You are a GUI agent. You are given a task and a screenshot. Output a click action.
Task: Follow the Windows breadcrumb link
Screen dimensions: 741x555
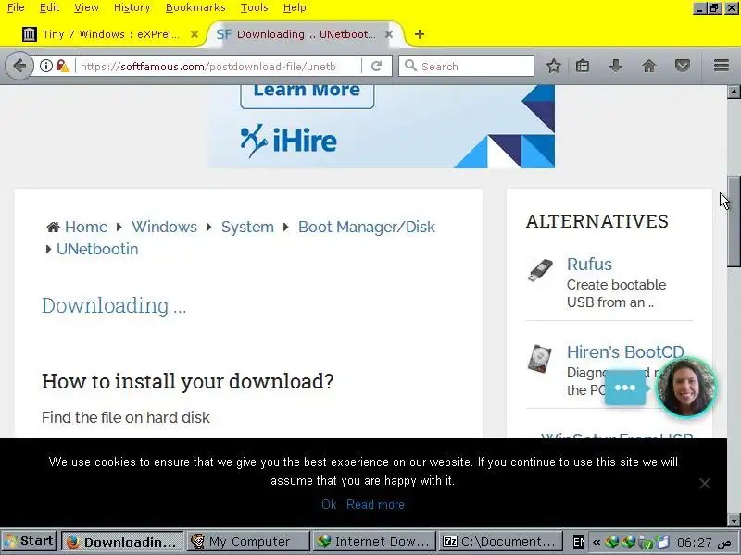point(164,227)
